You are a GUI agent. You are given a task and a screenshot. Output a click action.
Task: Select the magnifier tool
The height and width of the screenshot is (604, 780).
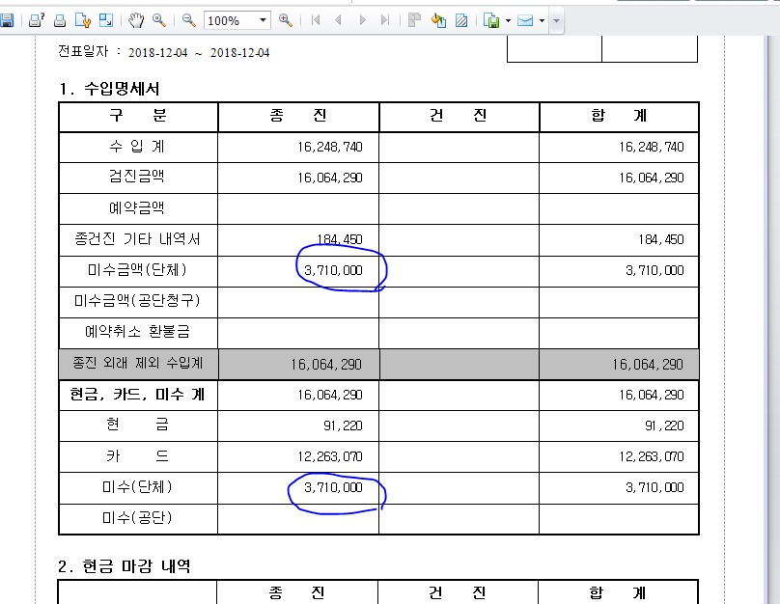[159, 20]
